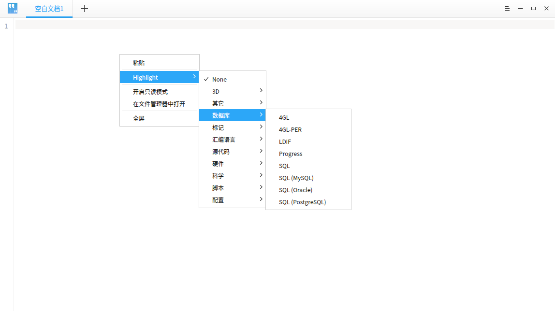Viewport: 555px width, 311px height.
Task: Choose 粘贴 from the context menu
Action: [x=159, y=63]
